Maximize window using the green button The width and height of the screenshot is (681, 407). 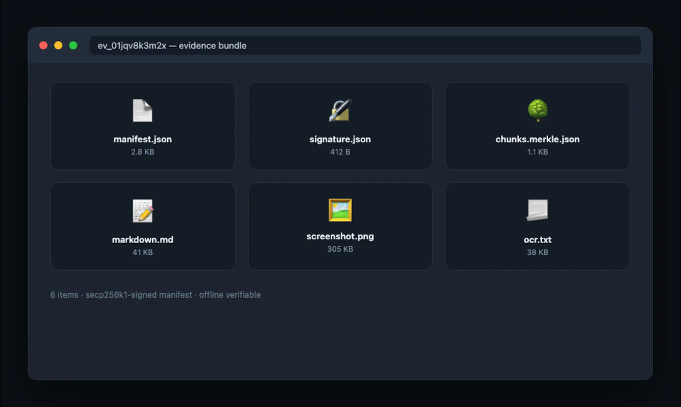[x=73, y=46]
